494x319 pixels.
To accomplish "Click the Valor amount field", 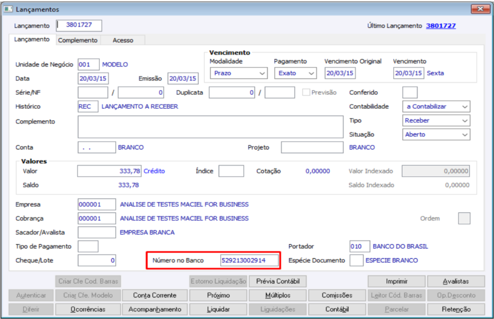I will point(109,171).
